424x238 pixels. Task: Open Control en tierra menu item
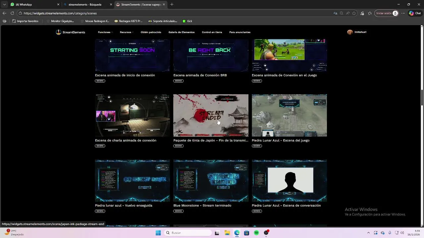(212, 32)
